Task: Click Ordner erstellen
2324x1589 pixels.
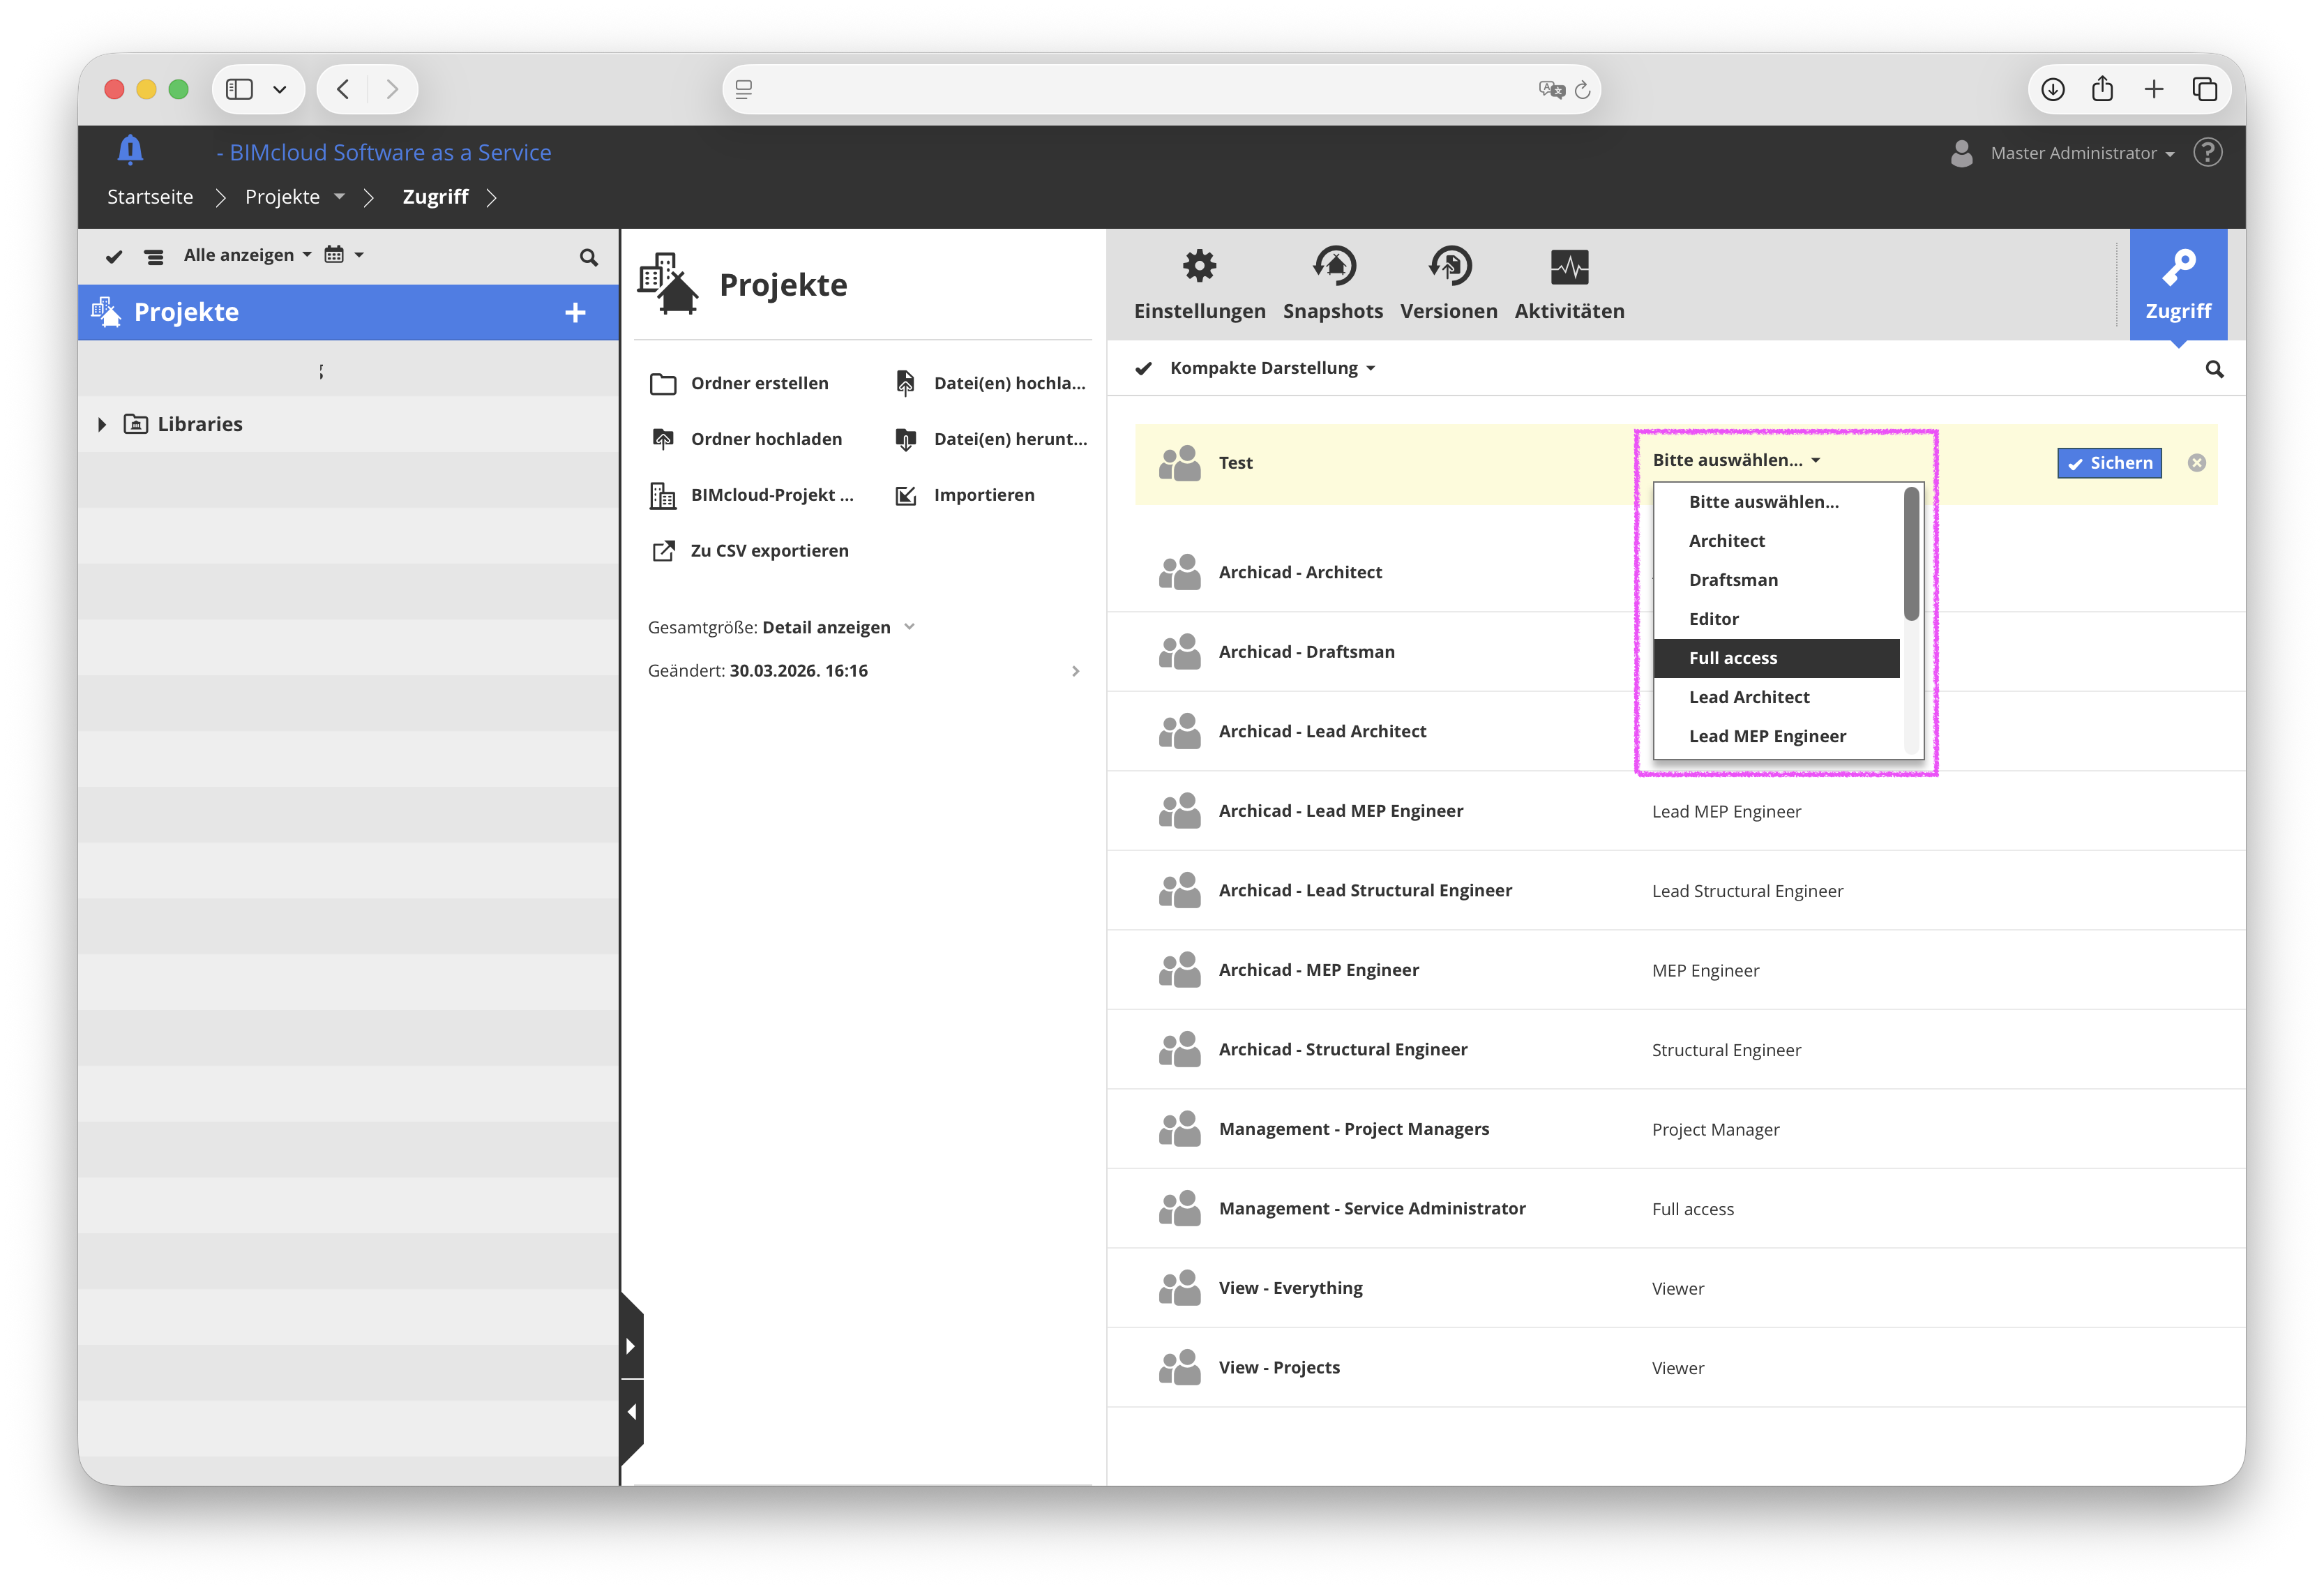Action: tap(738, 383)
